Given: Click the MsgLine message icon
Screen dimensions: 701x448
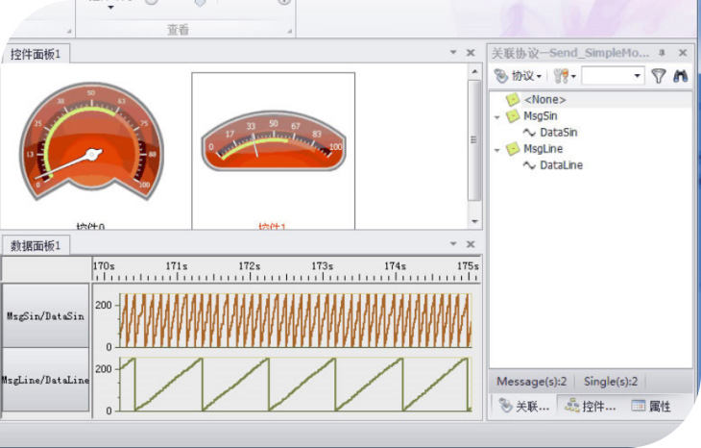Looking at the screenshot, I should tap(514, 149).
